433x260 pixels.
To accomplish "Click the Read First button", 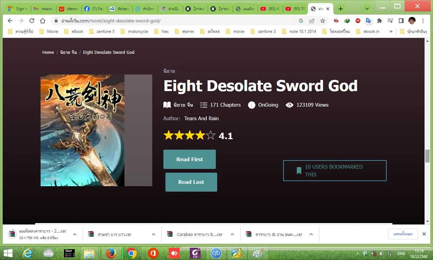I will [x=189, y=159].
